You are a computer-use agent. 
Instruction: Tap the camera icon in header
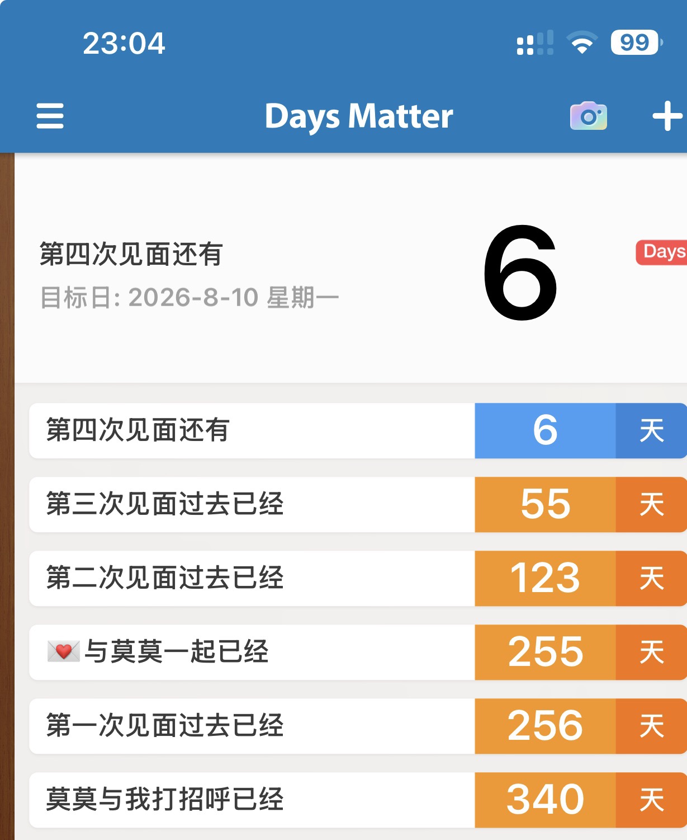[x=589, y=116]
